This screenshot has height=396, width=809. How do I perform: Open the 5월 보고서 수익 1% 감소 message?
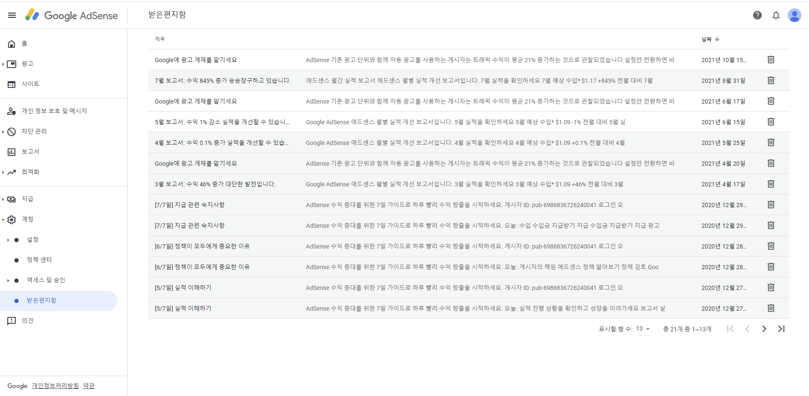(x=468, y=122)
